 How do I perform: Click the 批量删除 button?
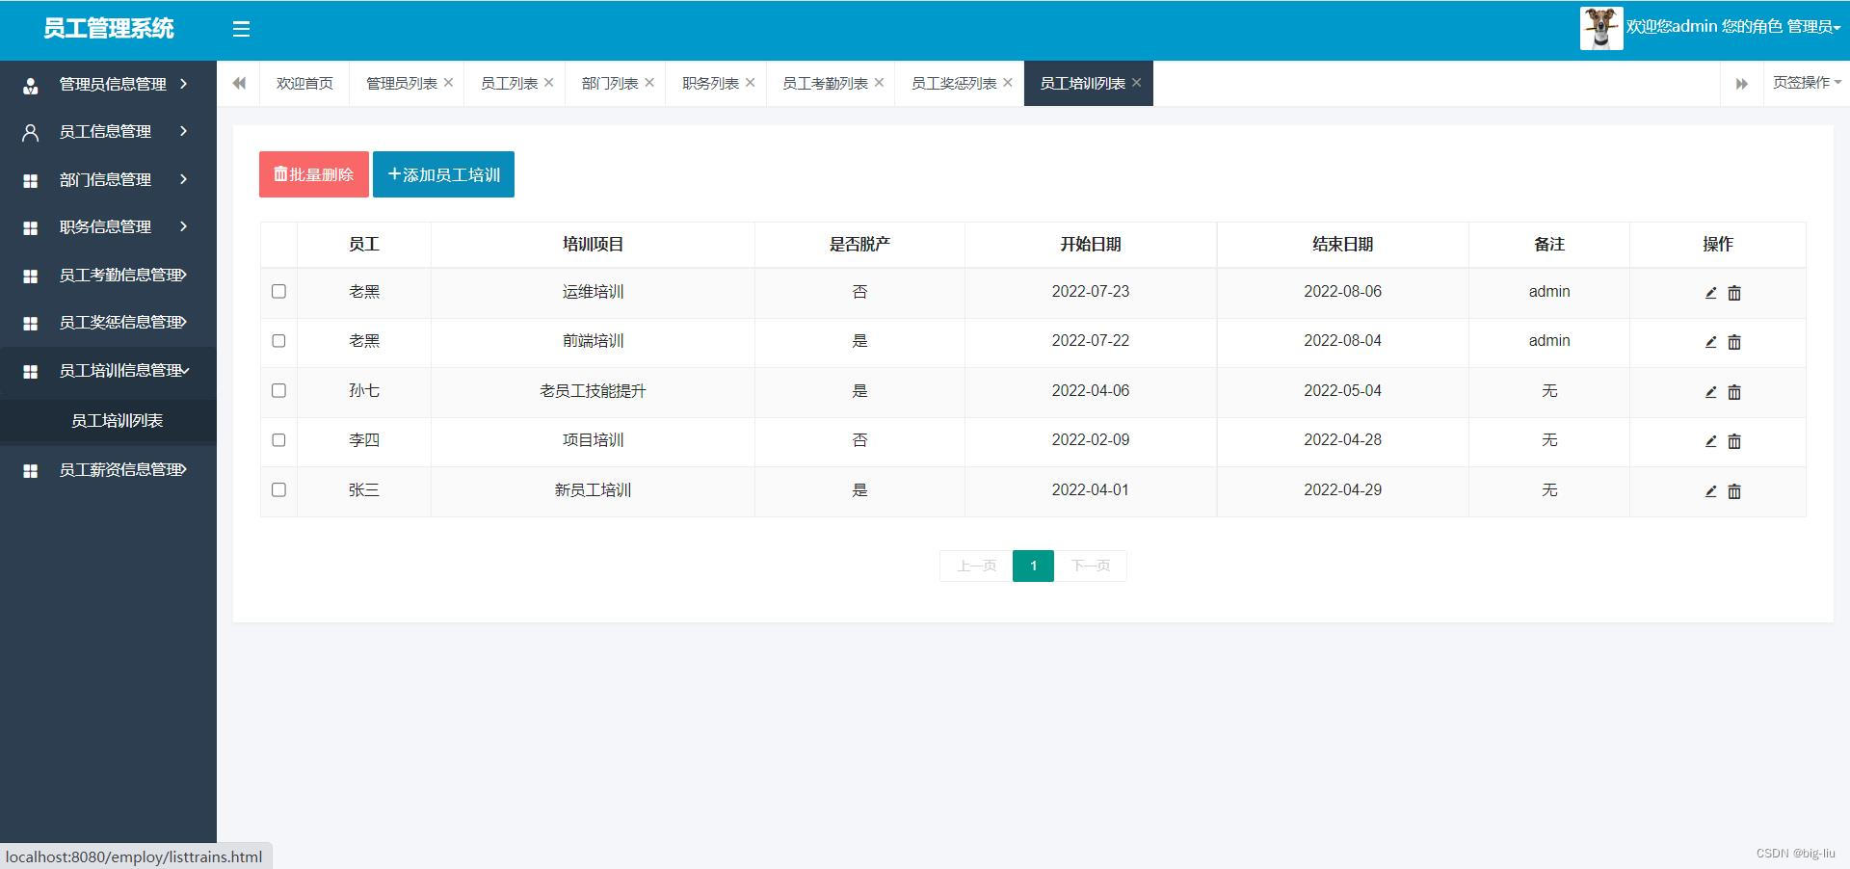314,174
